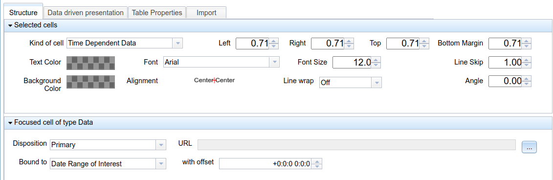Click into the Angle field
This screenshot has width=553, height=180.
pos(505,81)
